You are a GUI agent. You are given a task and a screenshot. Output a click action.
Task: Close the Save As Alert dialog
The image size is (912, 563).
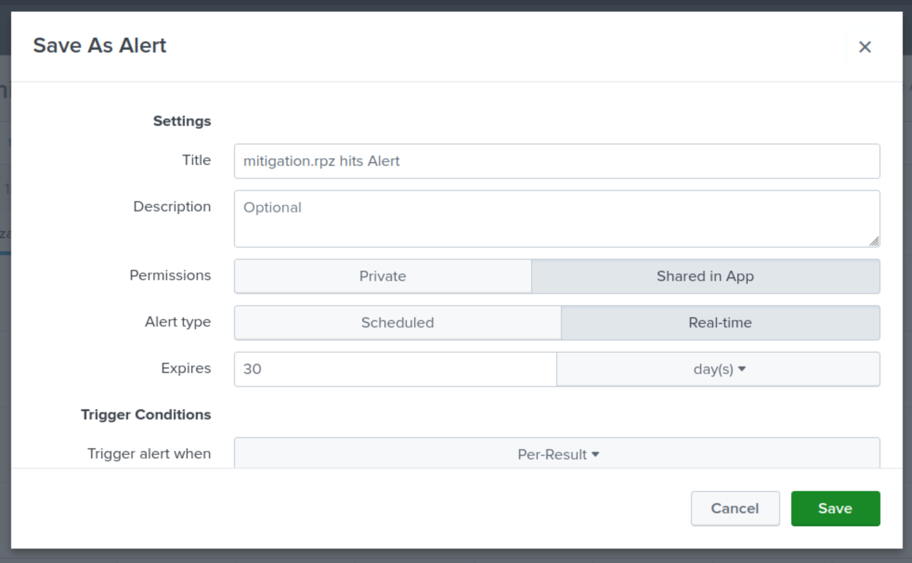864,47
